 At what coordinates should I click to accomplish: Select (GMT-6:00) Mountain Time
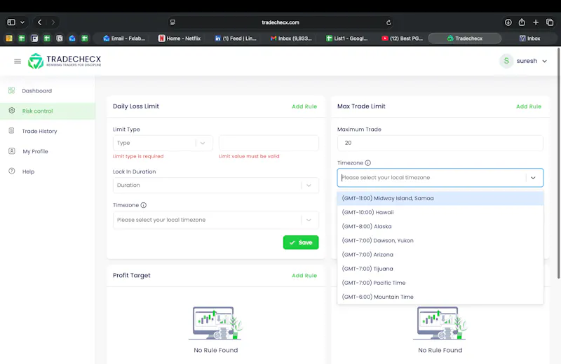click(440, 297)
